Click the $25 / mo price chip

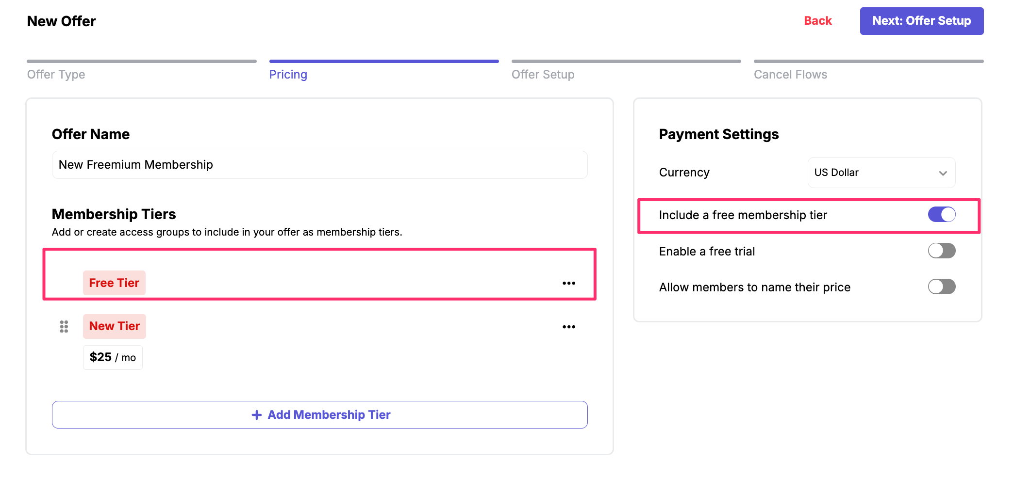click(113, 358)
